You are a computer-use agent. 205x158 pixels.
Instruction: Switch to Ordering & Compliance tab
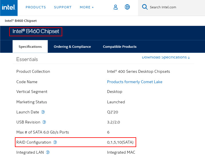[x=72, y=47]
